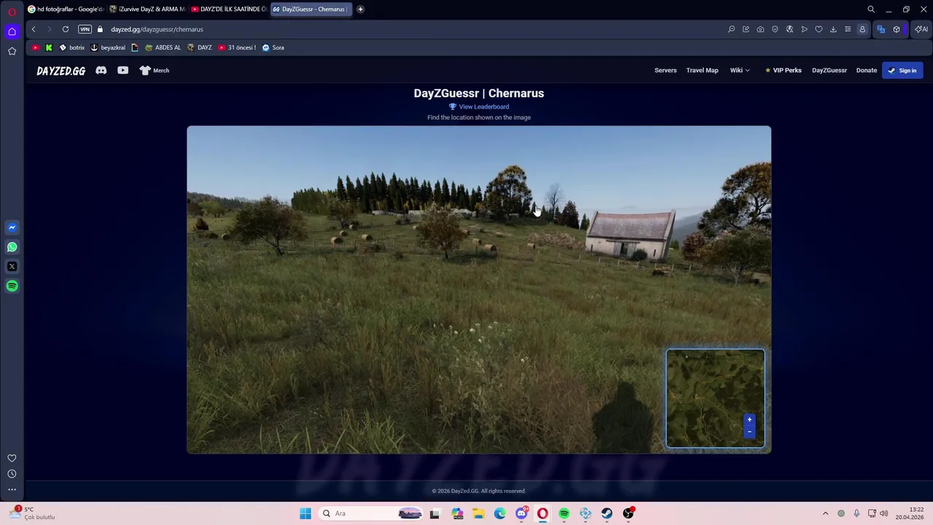
Task: Zoom in on the minimap
Action: tap(749, 420)
